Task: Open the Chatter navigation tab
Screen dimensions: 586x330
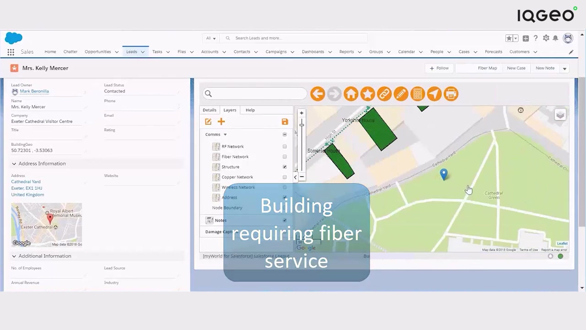Action: [71, 52]
